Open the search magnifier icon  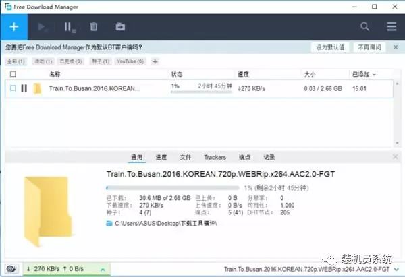click(x=364, y=26)
